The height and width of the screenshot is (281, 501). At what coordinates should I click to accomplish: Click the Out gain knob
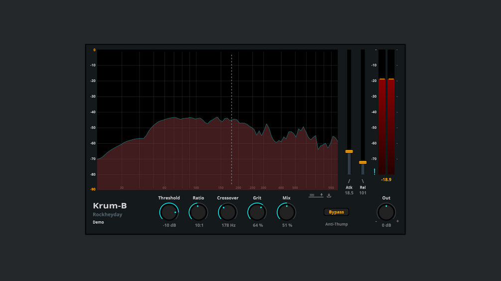386,212
